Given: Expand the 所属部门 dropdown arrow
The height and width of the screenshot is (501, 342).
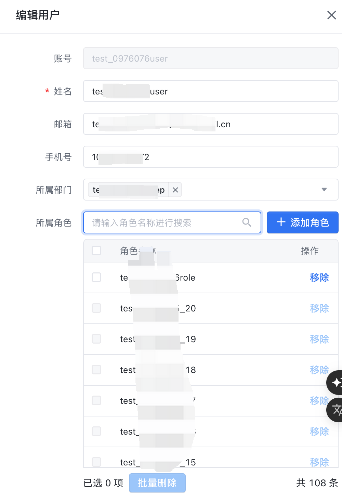Looking at the screenshot, I should pyautogui.click(x=324, y=190).
